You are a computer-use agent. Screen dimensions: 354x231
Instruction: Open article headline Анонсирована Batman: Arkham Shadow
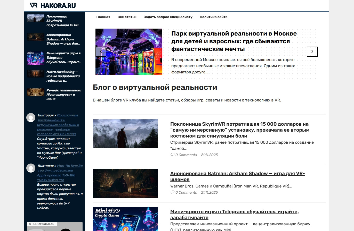click(238, 176)
